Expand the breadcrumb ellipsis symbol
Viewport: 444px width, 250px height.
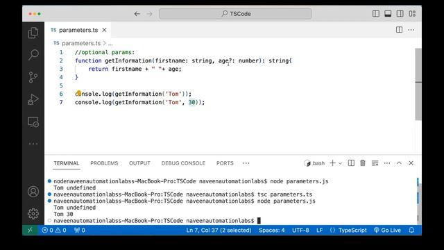[x=110, y=44]
